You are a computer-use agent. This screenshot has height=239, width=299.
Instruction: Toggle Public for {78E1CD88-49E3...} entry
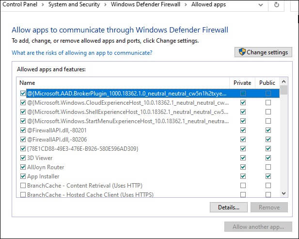(268, 149)
